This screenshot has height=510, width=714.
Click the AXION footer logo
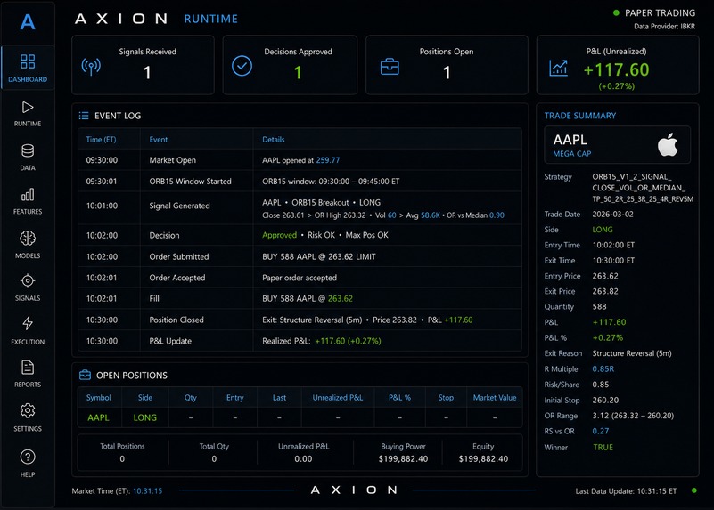coord(354,490)
